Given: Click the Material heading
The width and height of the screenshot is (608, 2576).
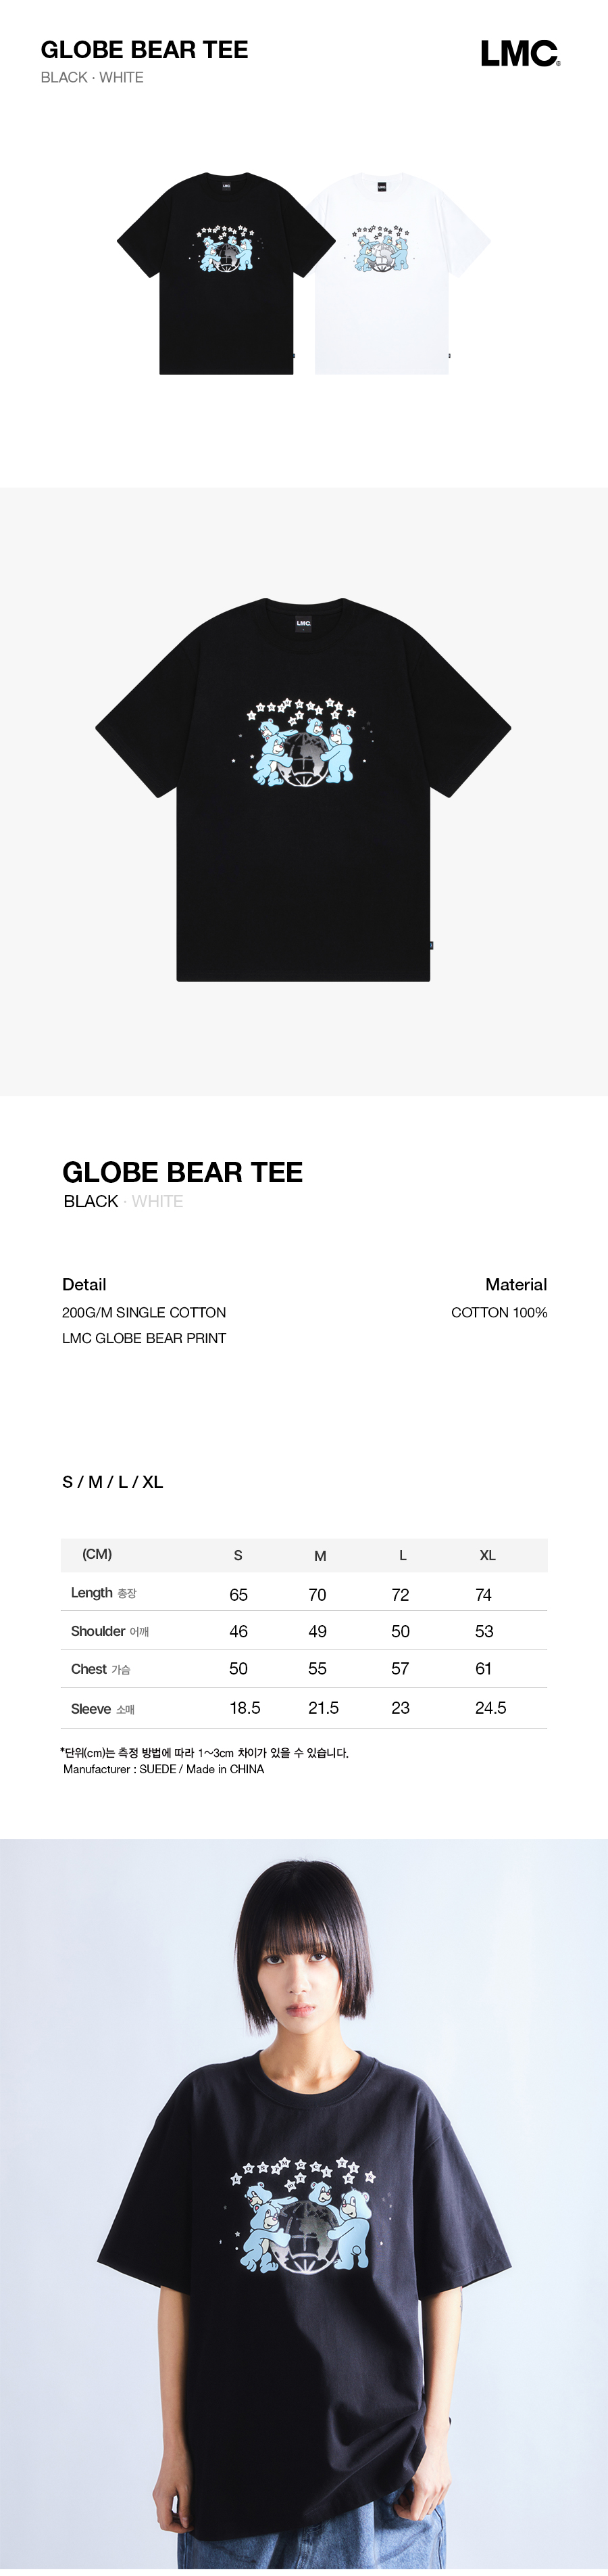Looking at the screenshot, I should (x=516, y=1284).
